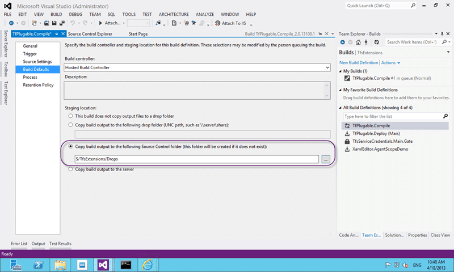Click the Redo toolbar icon
Viewport: 454px width, 272px height.
(x=85, y=23)
